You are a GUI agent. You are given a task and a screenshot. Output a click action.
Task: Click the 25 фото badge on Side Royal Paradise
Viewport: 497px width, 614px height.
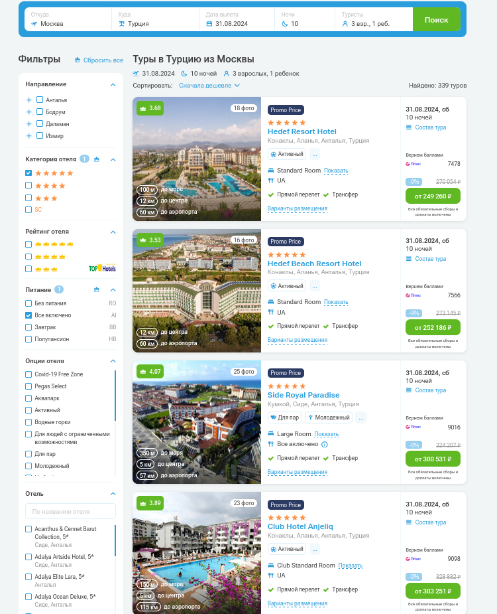tap(244, 372)
